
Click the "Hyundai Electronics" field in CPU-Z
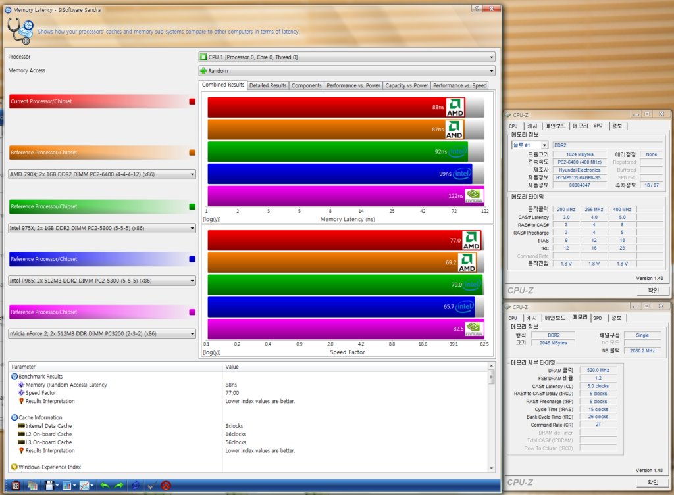pyautogui.click(x=579, y=170)
